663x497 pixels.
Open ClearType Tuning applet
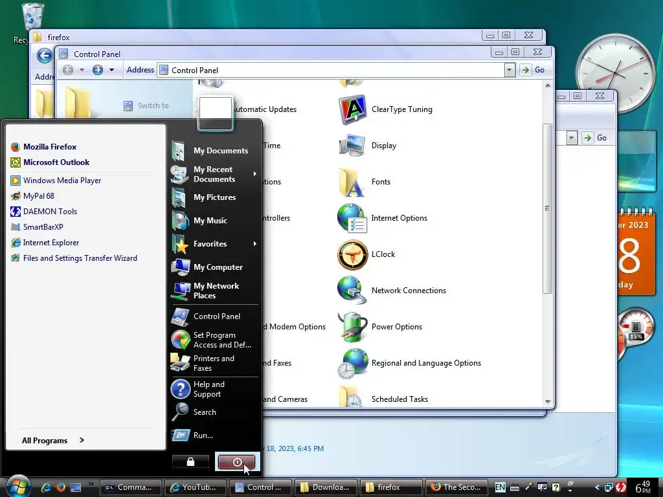coord(386,109)
